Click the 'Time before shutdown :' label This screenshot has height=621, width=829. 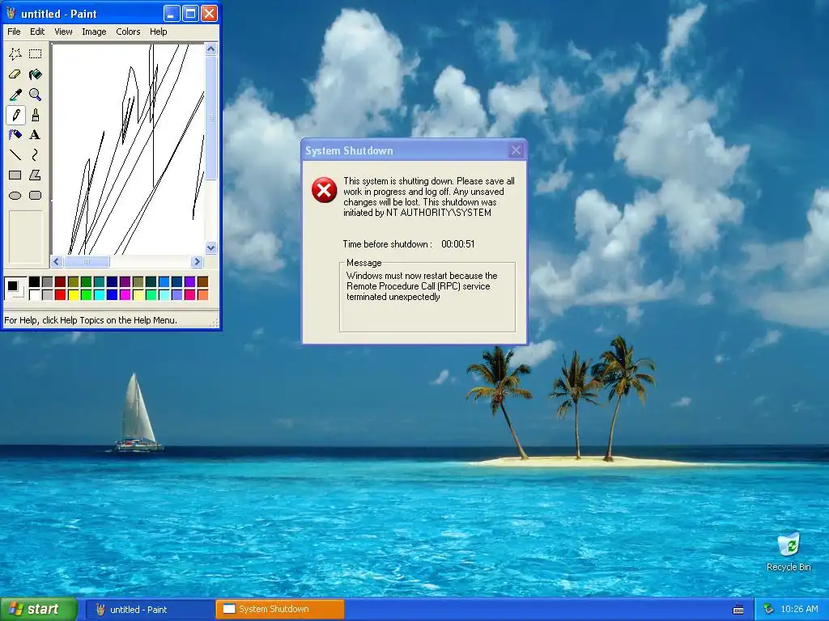388,244
